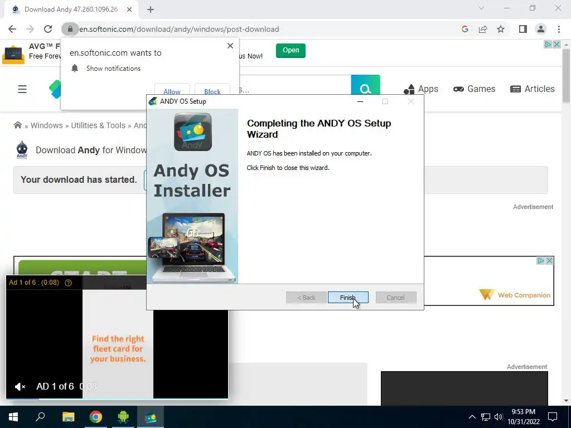Open the clock showing 9:53 PM

tap(523, 417)
